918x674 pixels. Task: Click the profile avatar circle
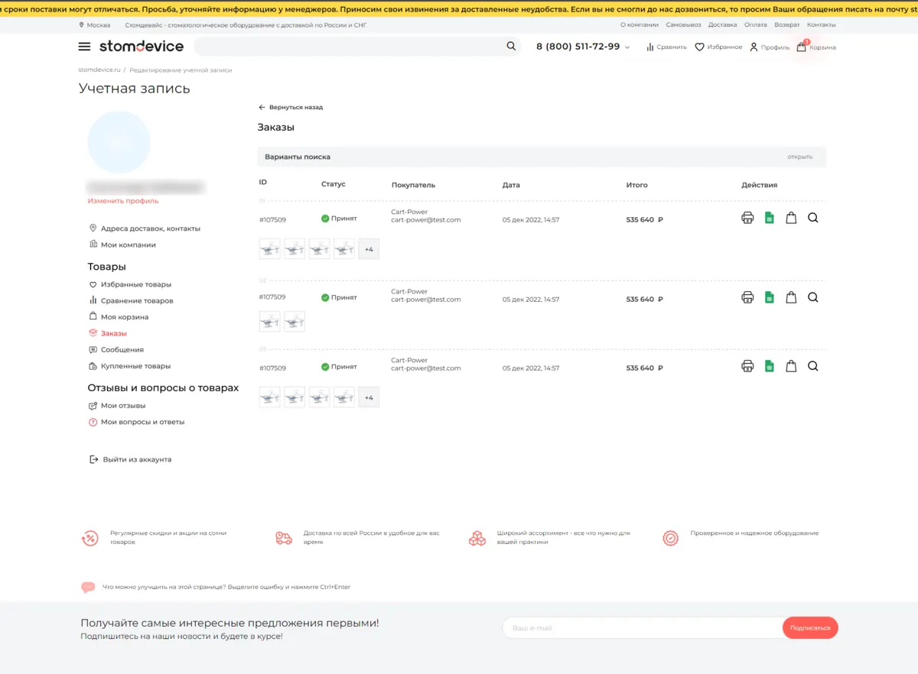click(119, 142)
